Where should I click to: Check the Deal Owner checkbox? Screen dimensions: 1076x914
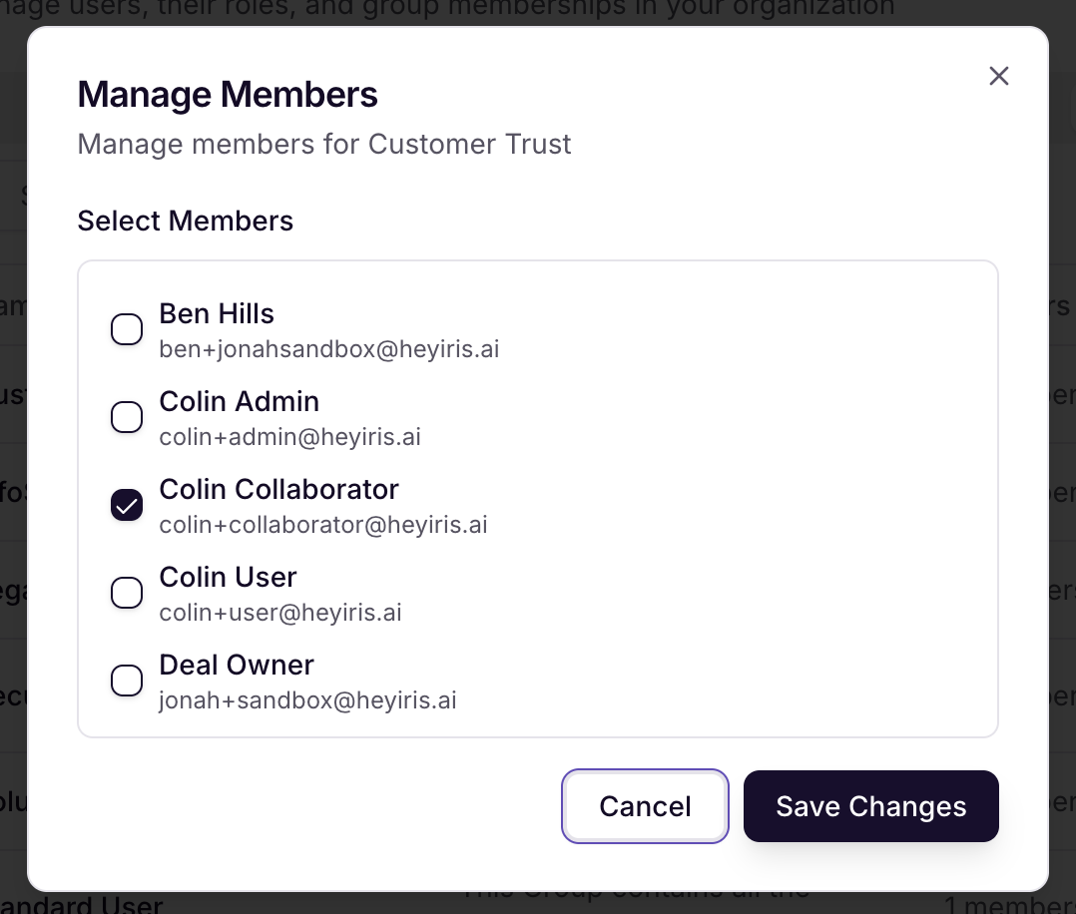pos(127,681)
